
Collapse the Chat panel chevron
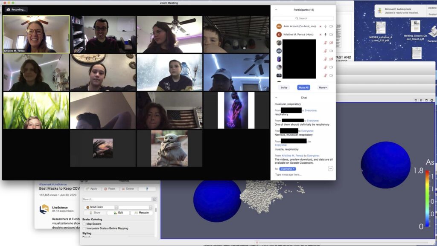pyautogui.click(x=276, y=98)
